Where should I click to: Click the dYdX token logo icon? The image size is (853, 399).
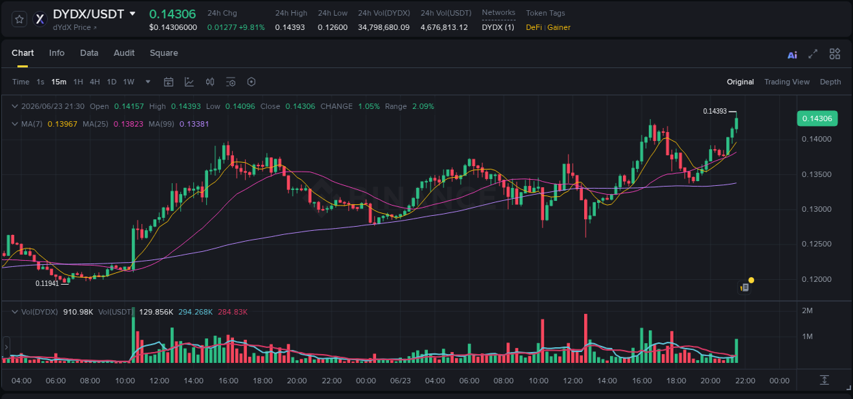[x=41, y=19]
